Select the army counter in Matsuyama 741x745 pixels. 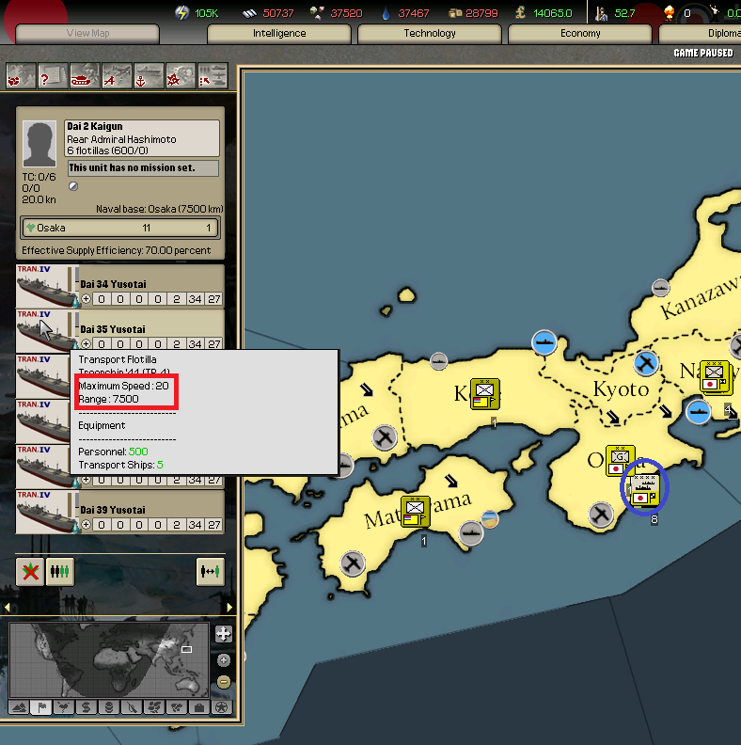[415, 511]
